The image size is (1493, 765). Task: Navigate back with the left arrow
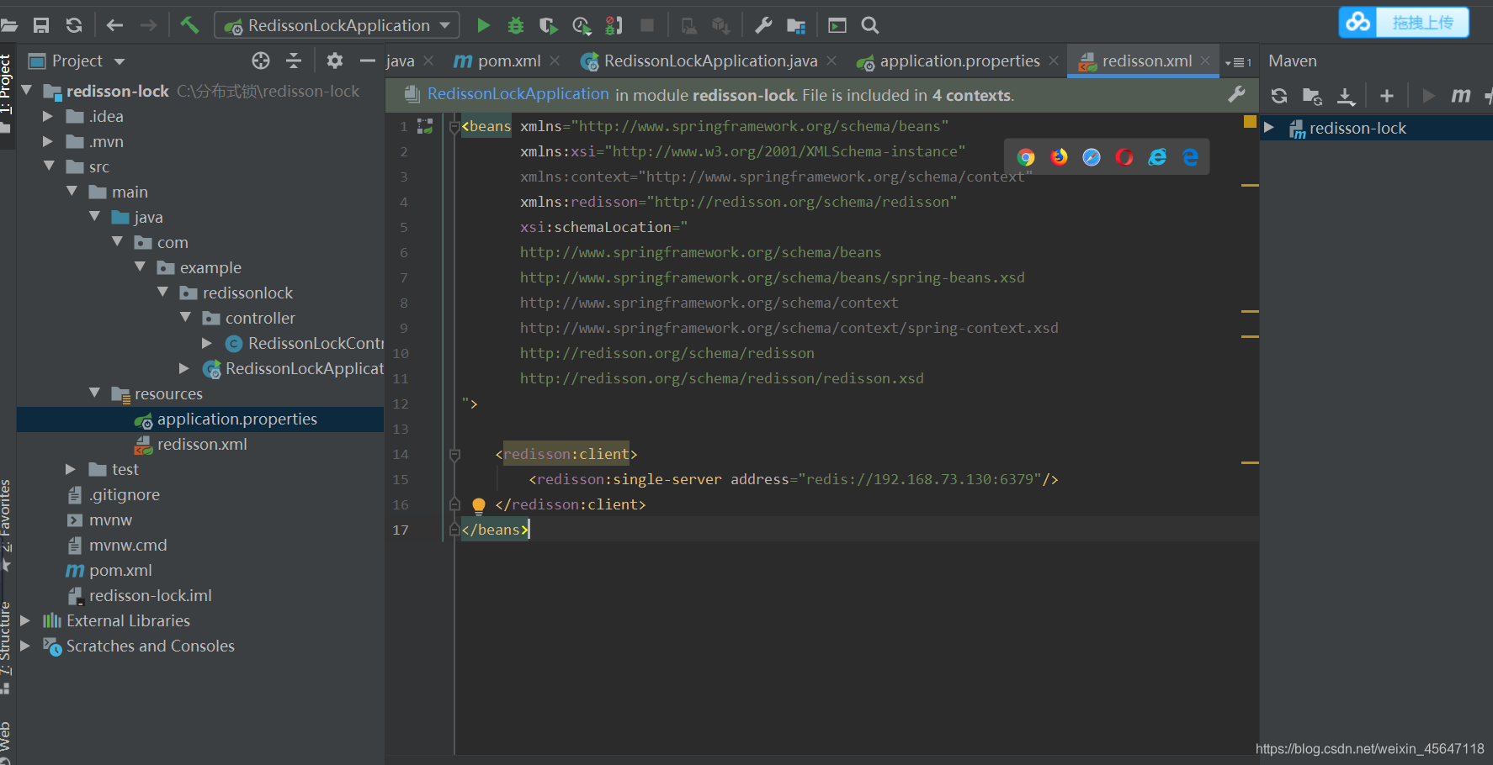point(114,25)
